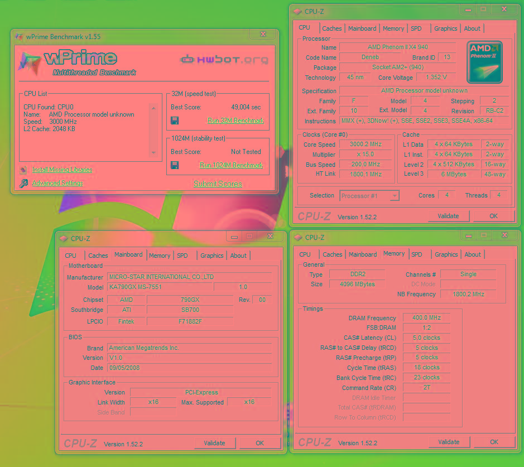The image size is (524, 467).
Task: Click the CPU-Z title icon in the top-right window
Action: coord(297,11)
